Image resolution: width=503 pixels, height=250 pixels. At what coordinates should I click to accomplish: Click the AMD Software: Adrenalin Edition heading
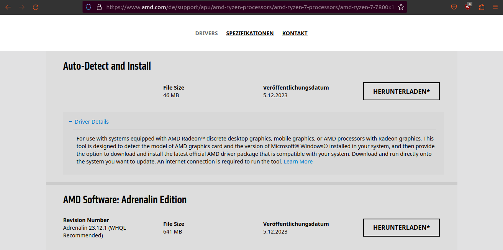125,199
